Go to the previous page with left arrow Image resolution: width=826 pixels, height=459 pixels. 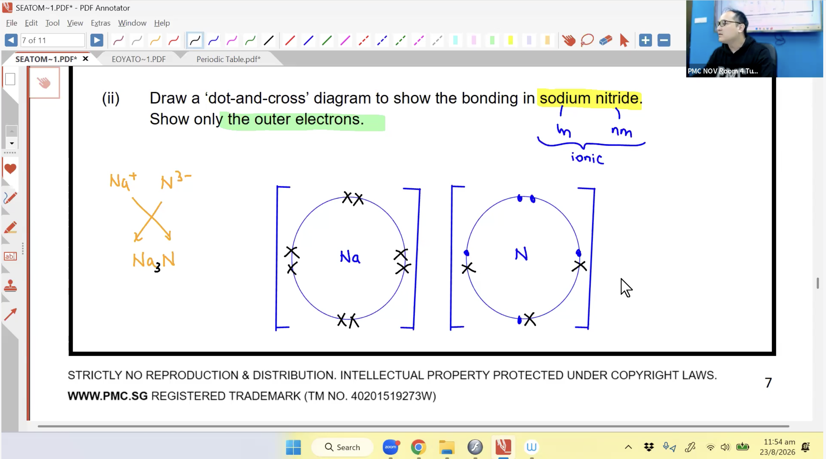[x=11, y=40]
